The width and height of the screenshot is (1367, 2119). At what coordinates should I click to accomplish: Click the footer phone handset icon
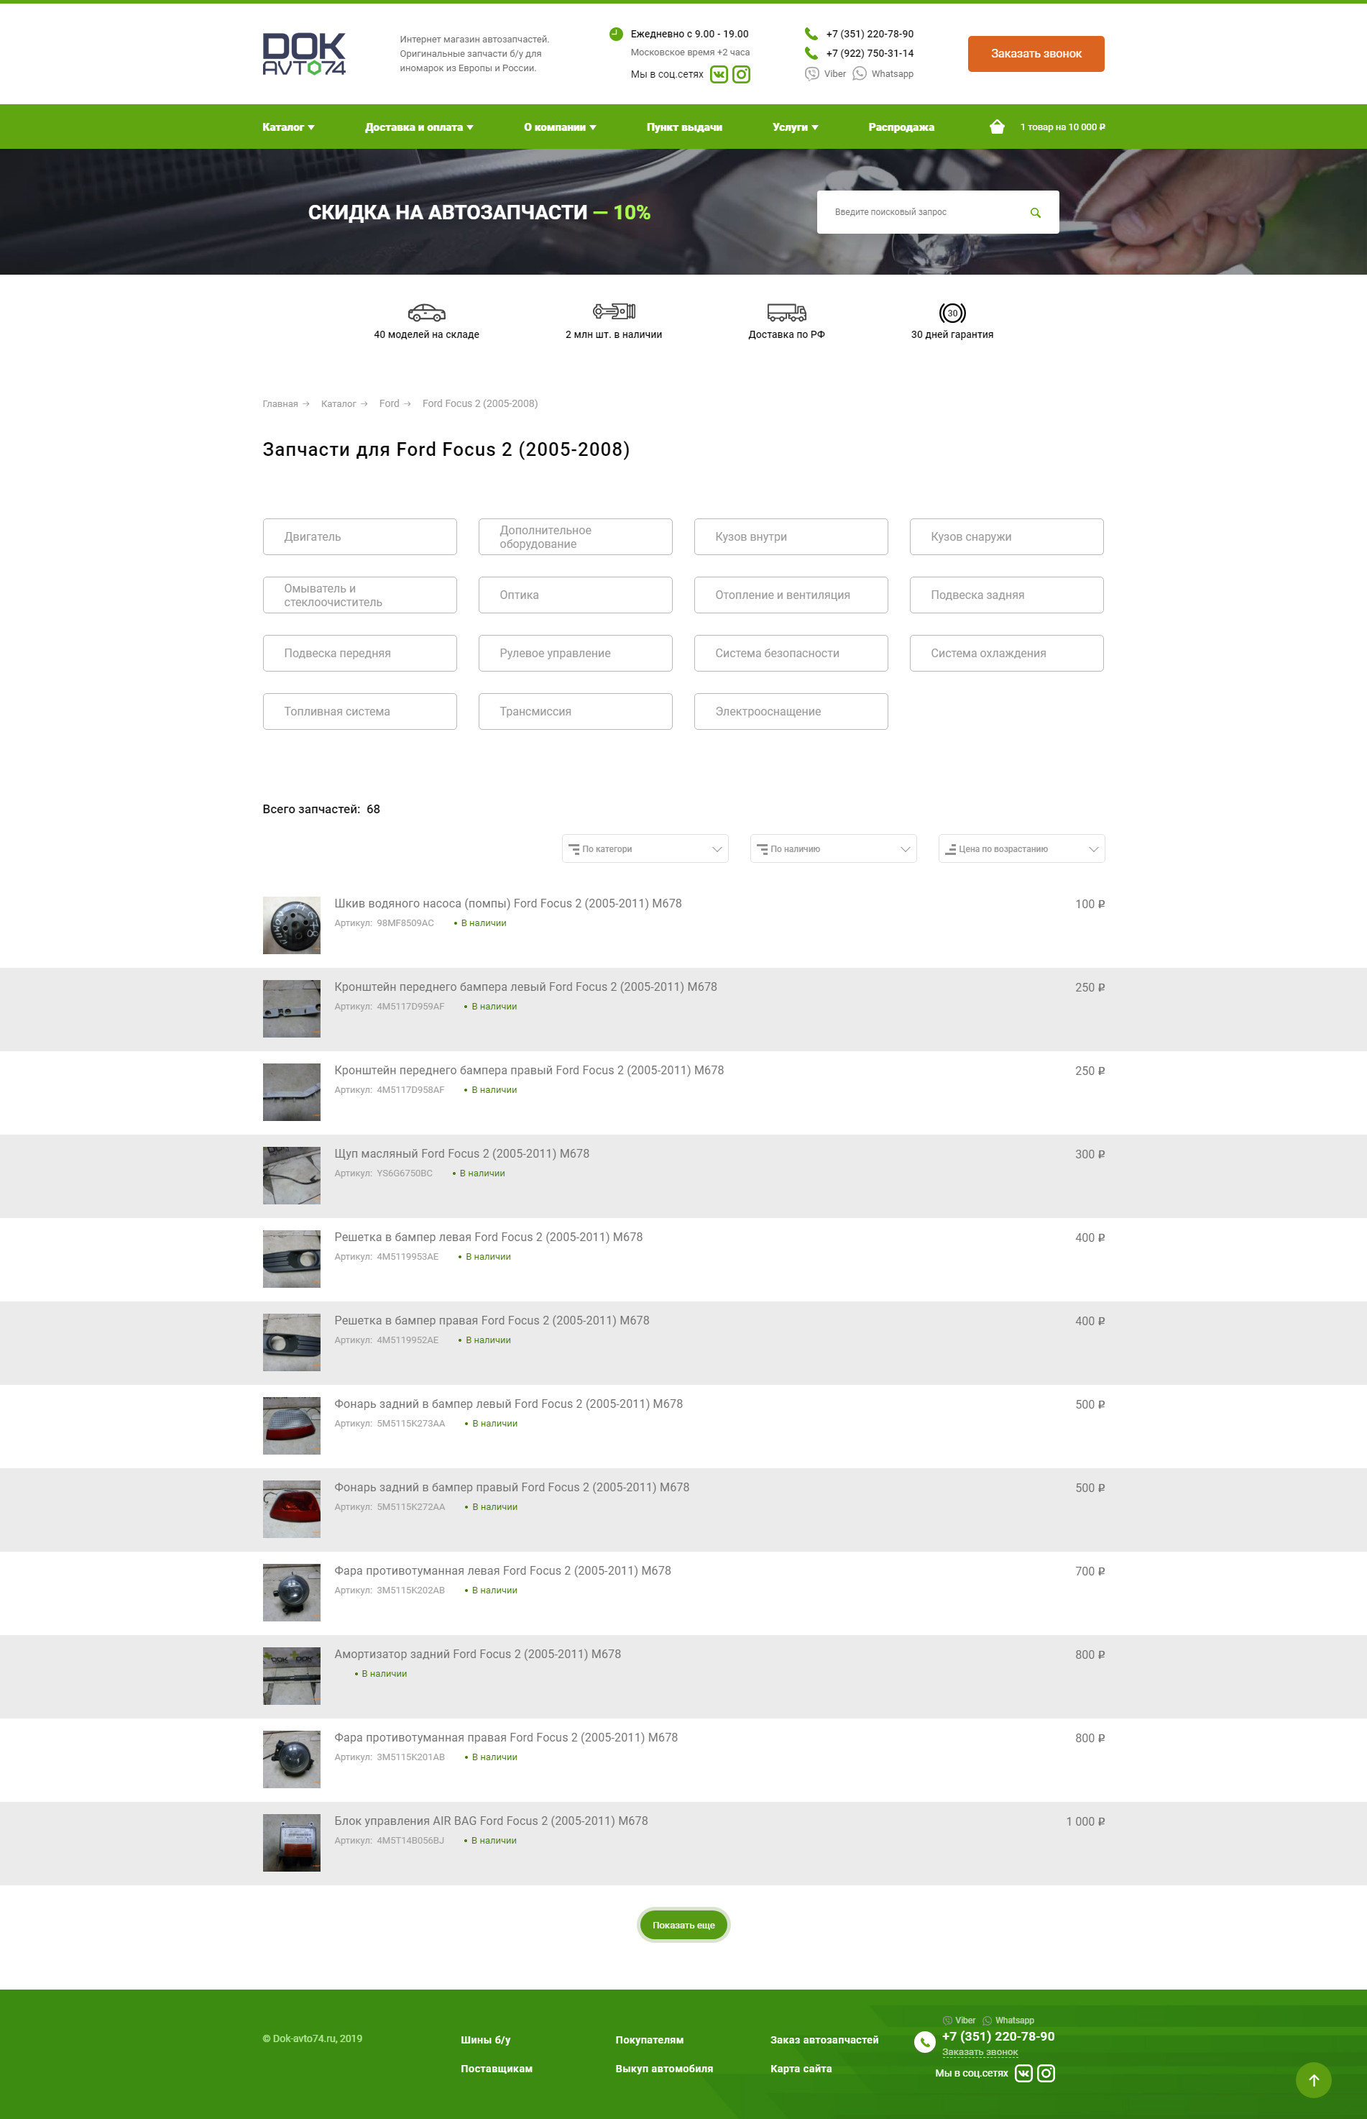(925, 2042)
